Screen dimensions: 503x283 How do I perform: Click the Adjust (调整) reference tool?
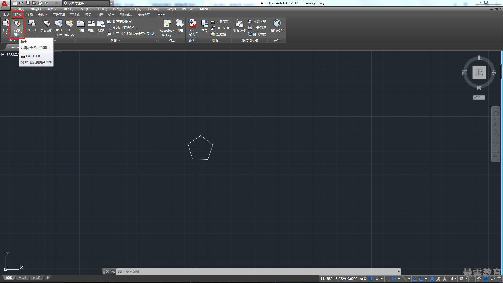pyautogui.click(x=101, y=26)
